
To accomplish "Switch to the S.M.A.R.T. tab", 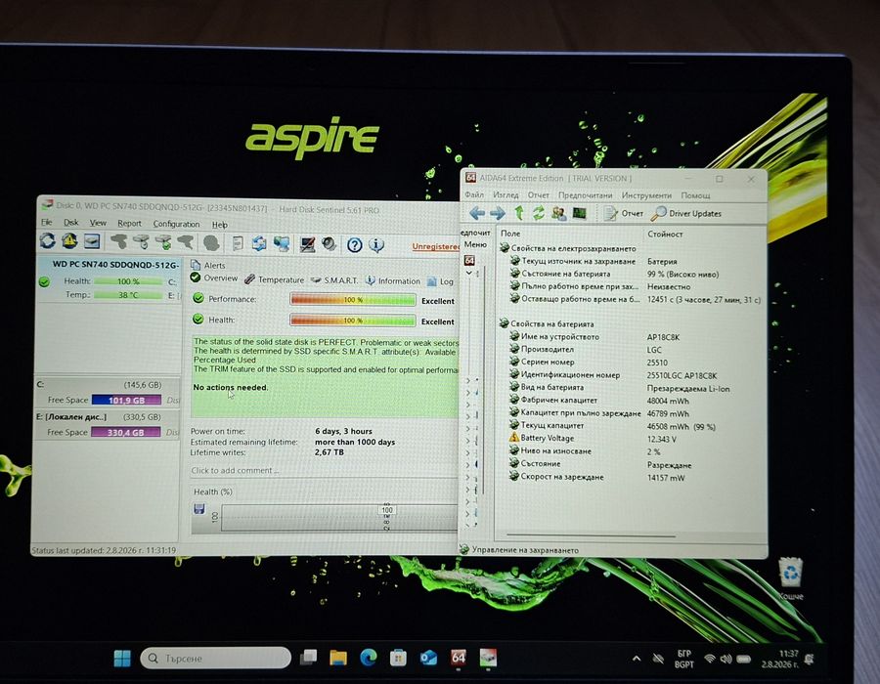I will (334, 279).
